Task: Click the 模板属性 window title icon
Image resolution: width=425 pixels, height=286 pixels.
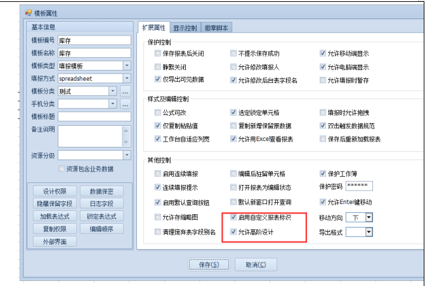Action: [x=28, y=12]
